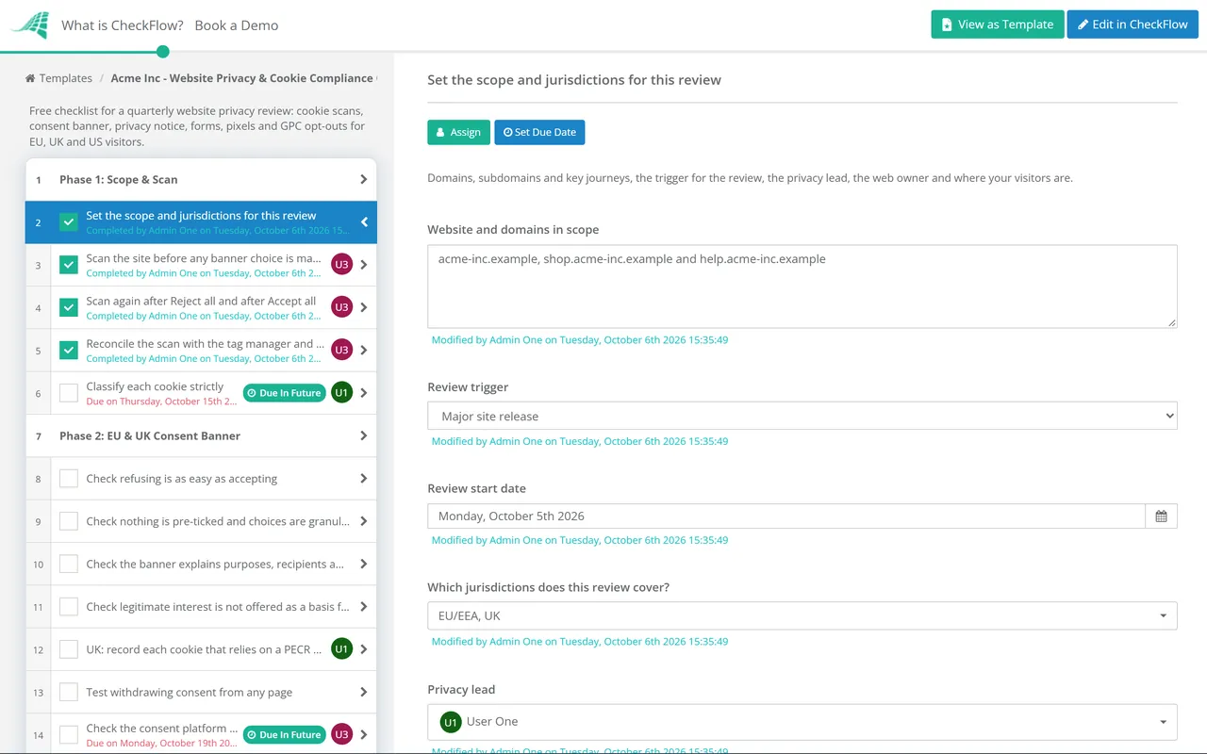Open the Review start date calendar icon

1161,516
